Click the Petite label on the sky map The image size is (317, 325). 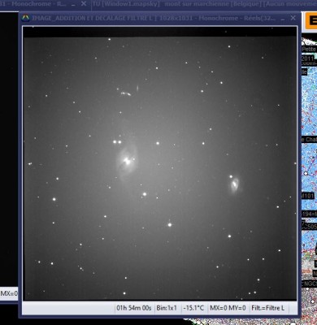click(x=309, y=49)
